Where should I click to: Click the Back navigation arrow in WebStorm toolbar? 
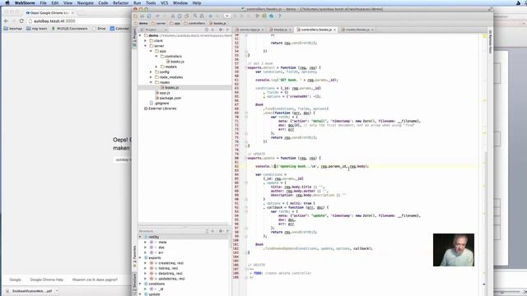[x=211, y=16]
